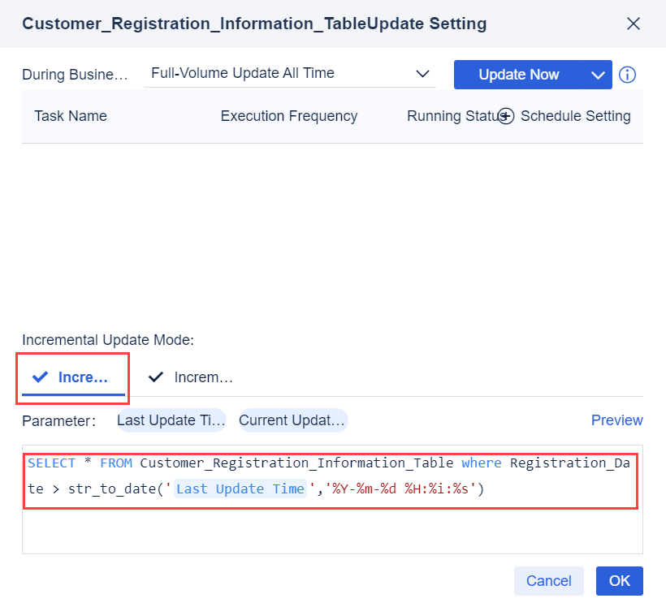Close the TableUpdate Setting dialog
Image resolution: width=666 pixels, height=607 pixels.
[634, 24]
